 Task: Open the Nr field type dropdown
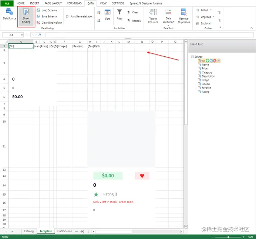point(219,61)
